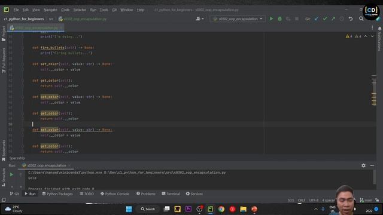Screen dimensions: 383x215
Task: Start debugging with the bug icon
Action: pyautogui.click(x=279, y=19)
